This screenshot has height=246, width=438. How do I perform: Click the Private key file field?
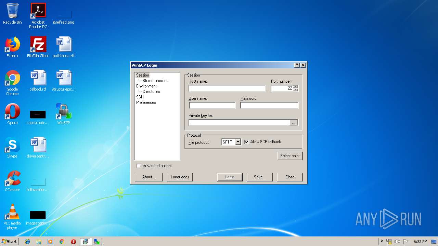coord(239,122)
